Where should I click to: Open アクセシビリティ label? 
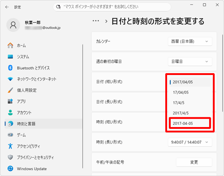[28, 146]
